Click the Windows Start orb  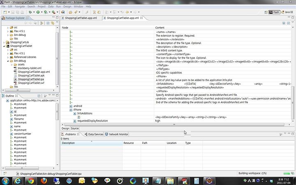coord(5,181)
